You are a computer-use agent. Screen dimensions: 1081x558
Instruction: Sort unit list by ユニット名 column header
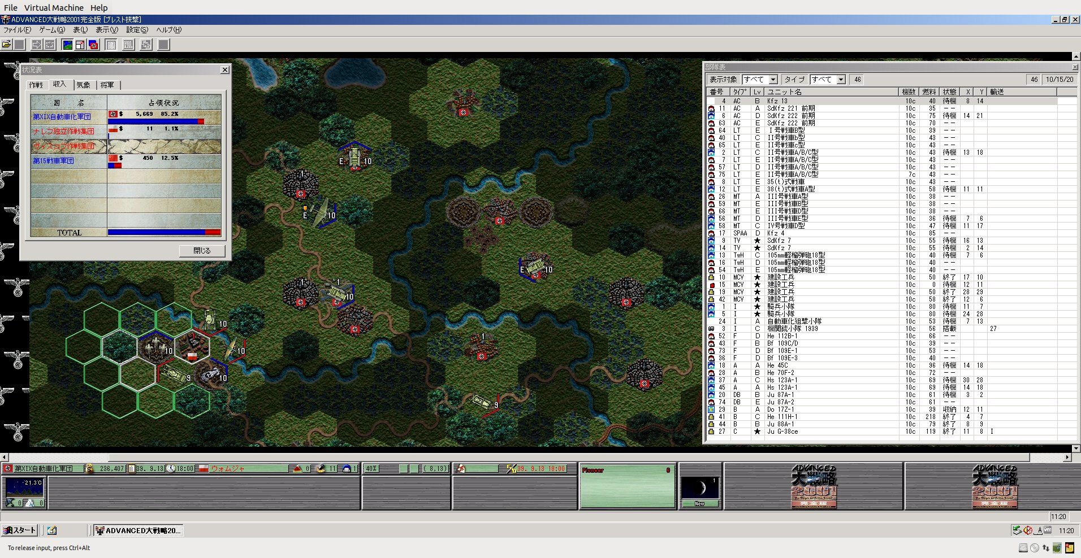[831, 91]
